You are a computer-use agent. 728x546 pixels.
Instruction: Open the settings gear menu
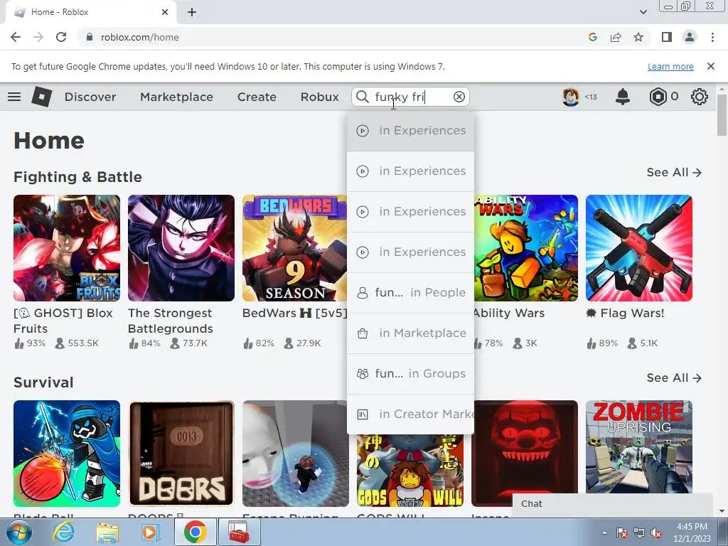(700, 97)
